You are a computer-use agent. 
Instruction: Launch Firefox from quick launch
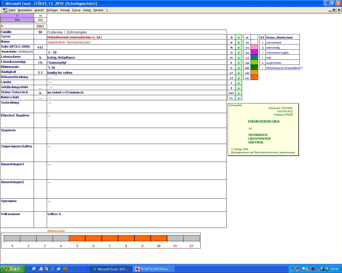click(x=65, y=269)
